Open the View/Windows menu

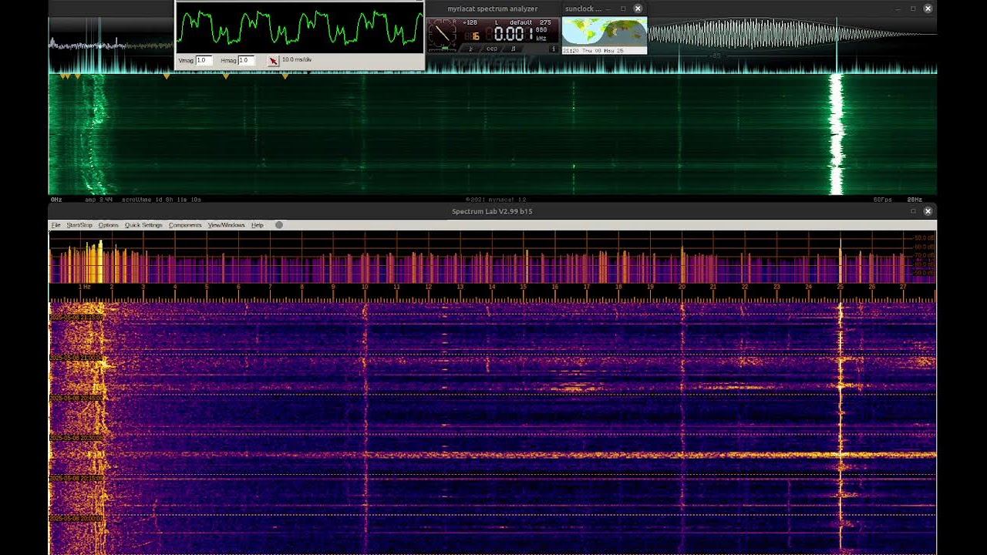point(226,225)
